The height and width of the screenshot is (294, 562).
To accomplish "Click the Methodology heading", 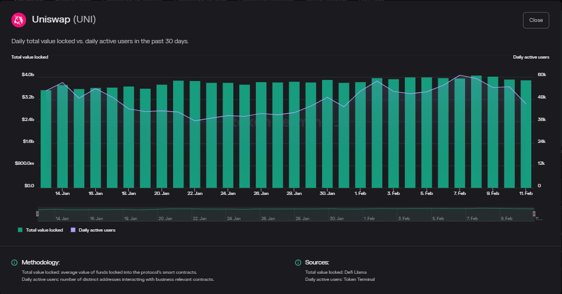I will 41,262.
